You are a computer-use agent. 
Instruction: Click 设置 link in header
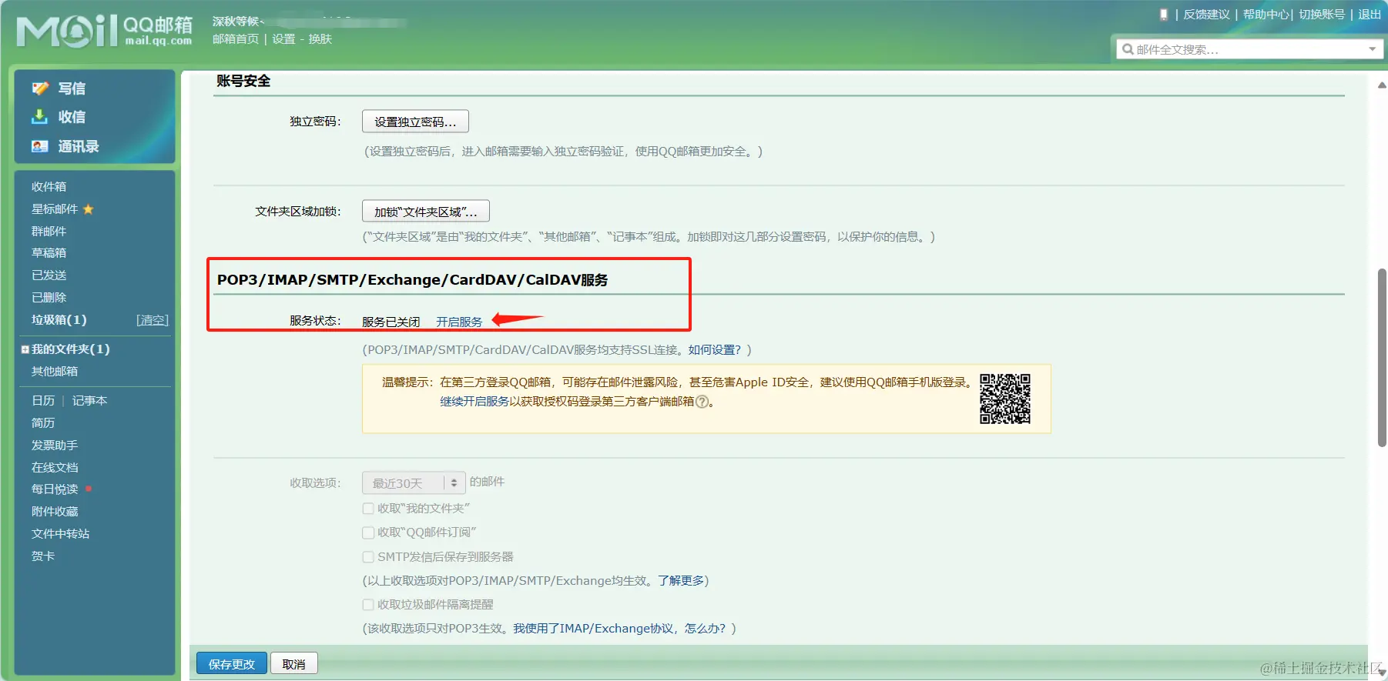(283, 39)
